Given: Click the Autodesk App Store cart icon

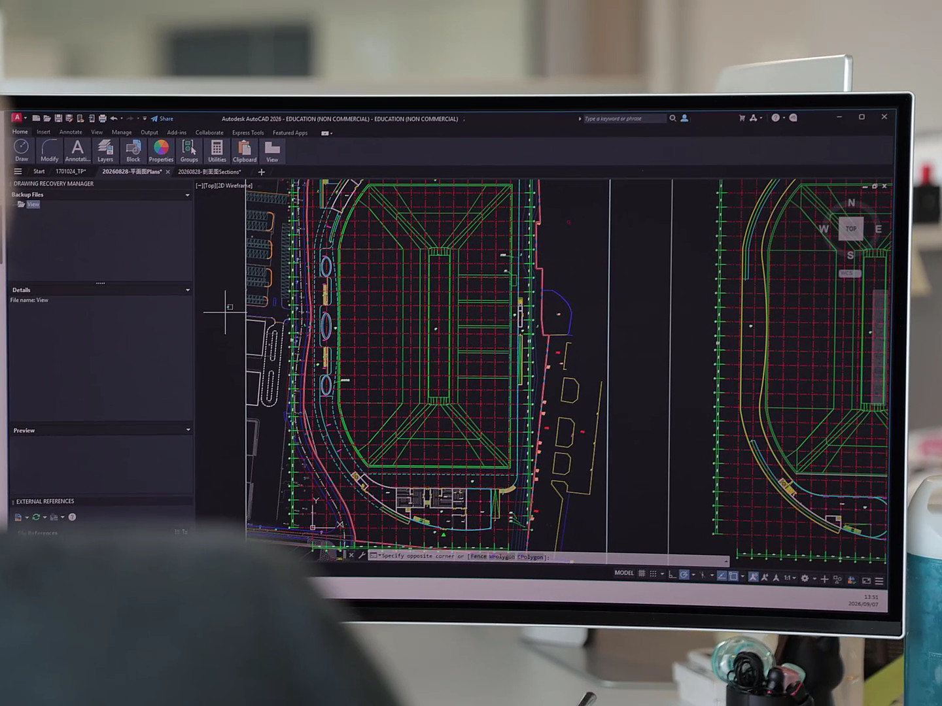Looking at the screenshot, I should pos(742,118).
